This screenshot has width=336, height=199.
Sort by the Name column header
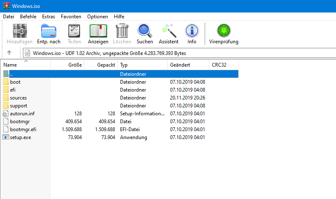click(x=25, y=65)
